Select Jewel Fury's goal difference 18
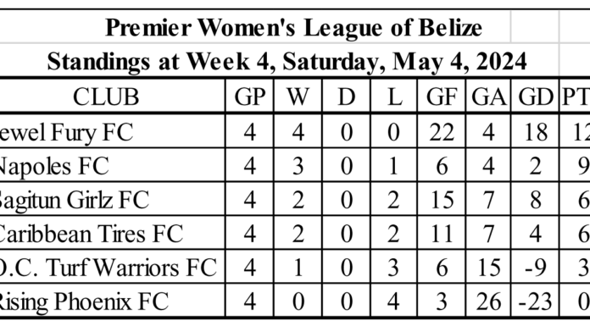590x326 pixels. click(x=536, y=132)
